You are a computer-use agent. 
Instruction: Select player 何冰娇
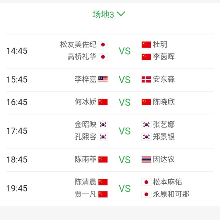[85, 102]
